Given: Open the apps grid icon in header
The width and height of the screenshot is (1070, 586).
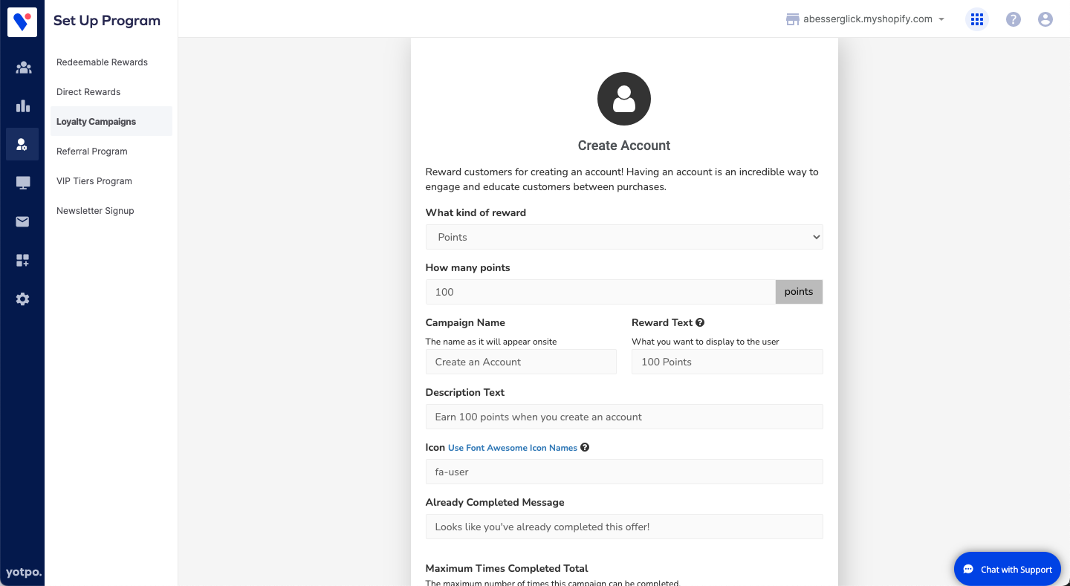Looking at the screenshot, I should pyautogui.click(x=977, y=19).
